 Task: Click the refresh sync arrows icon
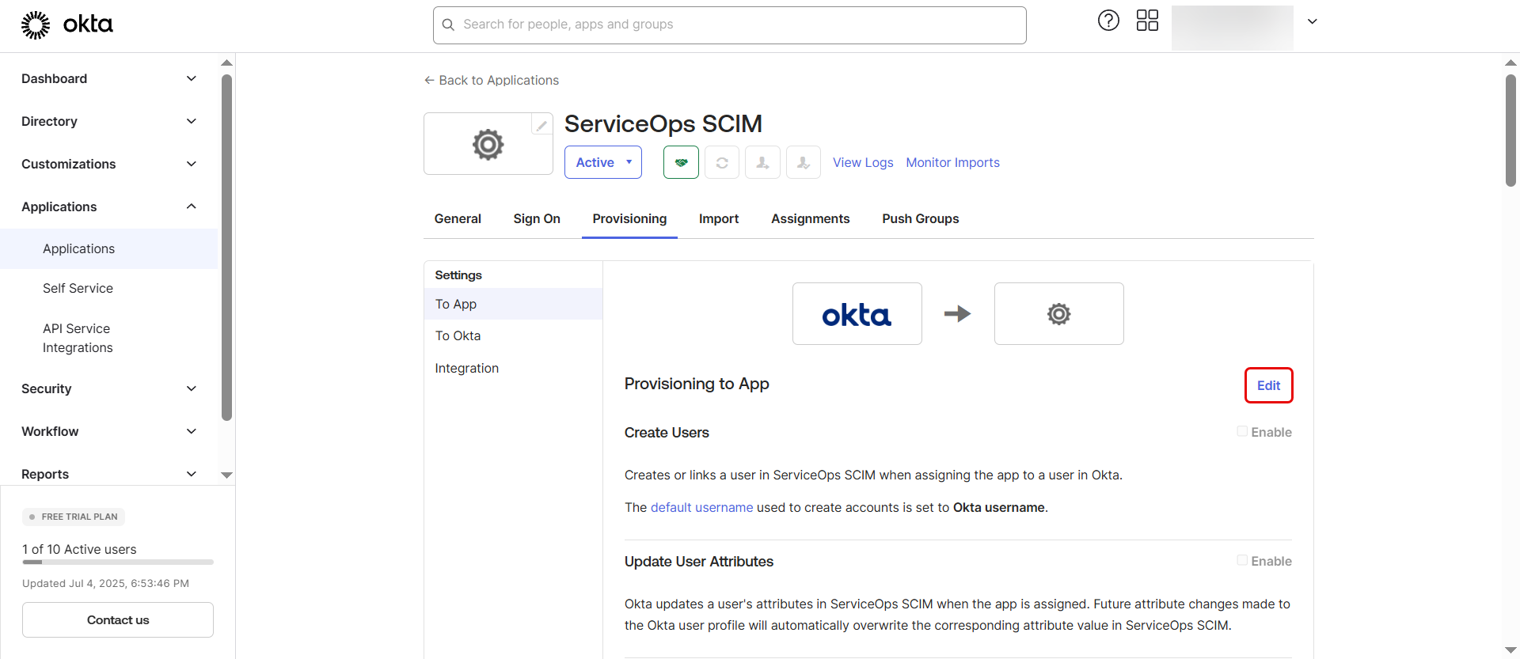pos(722,162)
